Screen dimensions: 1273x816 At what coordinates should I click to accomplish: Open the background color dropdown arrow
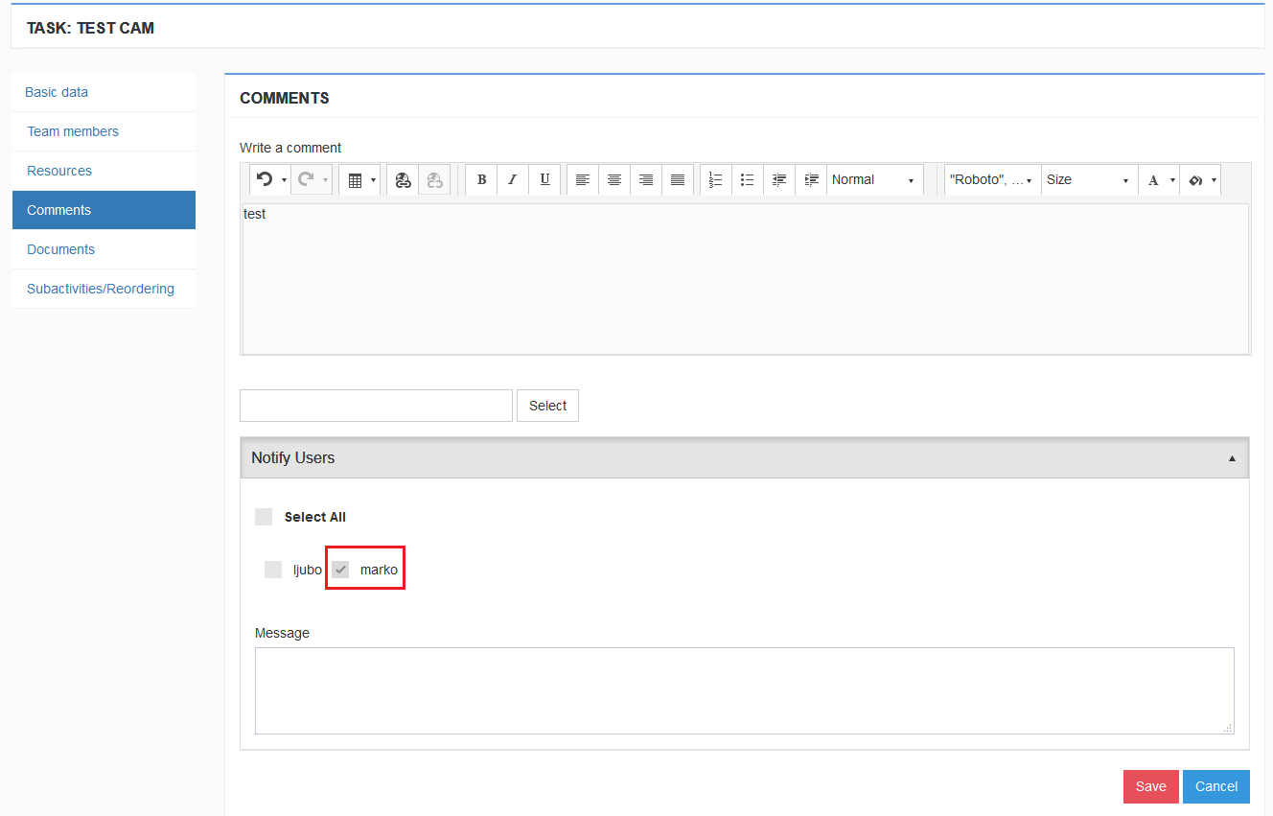[x=1215, y=180]
